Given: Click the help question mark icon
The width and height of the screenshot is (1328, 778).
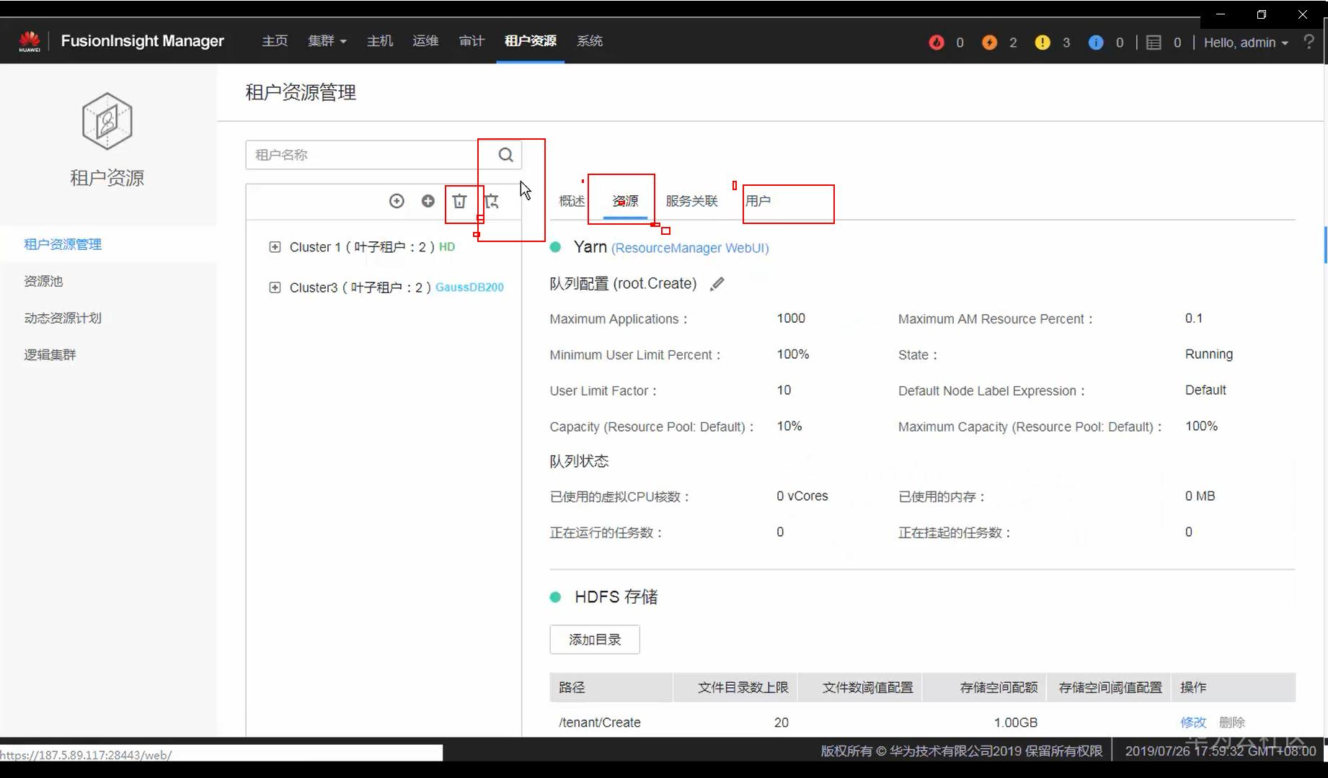Looking at the screenshot, I should tap(1309, 43).
